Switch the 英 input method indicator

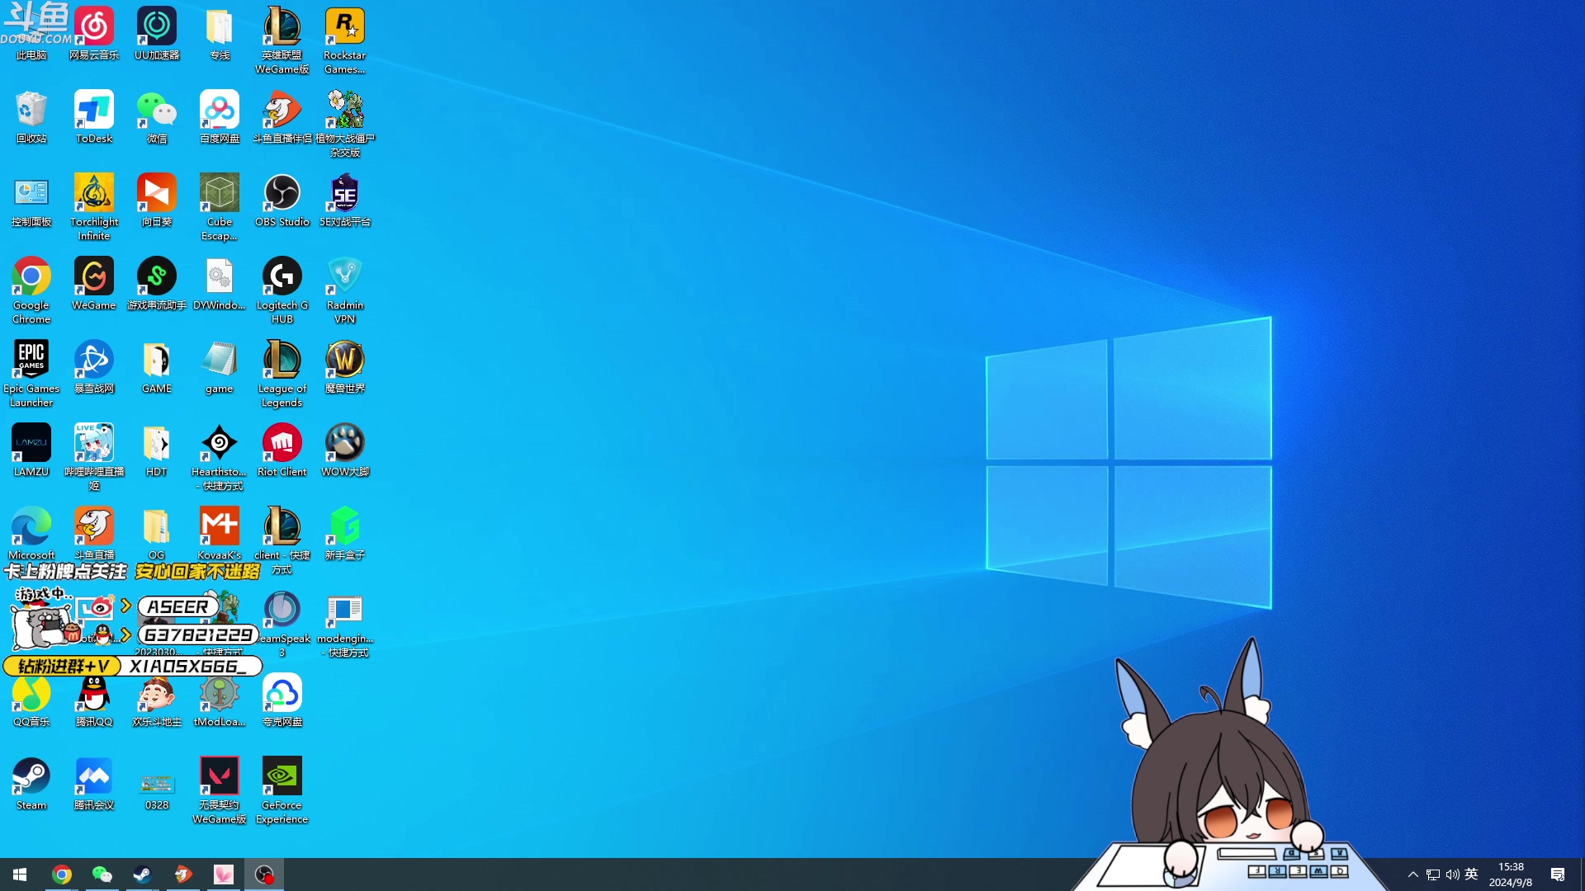pyautogui.click(x=1472, y=874)
